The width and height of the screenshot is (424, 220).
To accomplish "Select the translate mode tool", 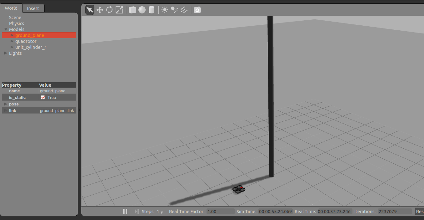I will 100,10.
